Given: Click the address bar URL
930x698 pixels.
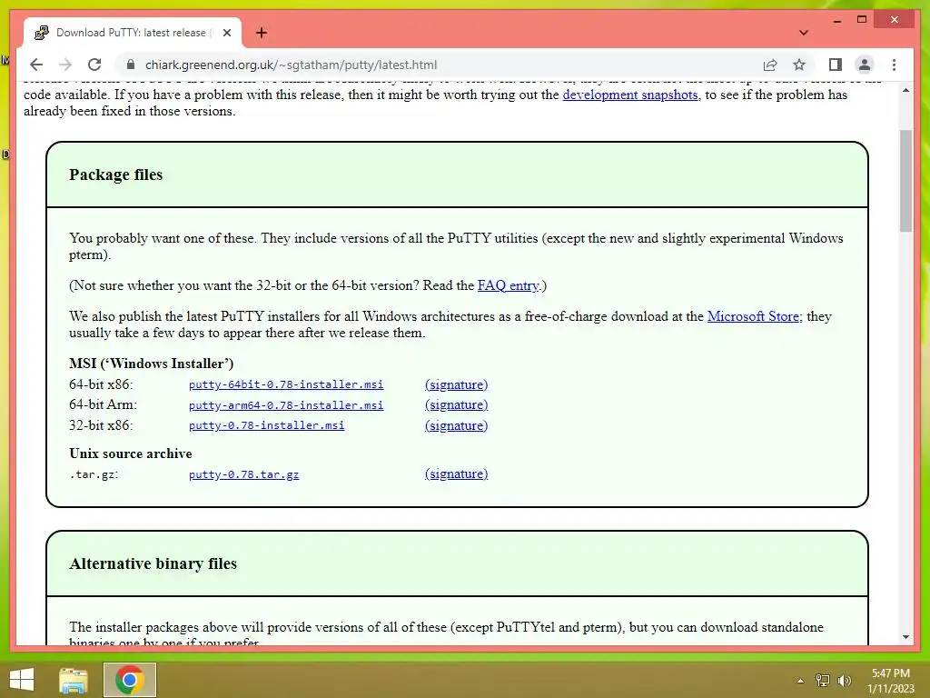Looking at the screenshot, I should click(291, 65).
